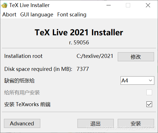Image resolution: width=158 pixels, height=133 pixels.
Task: Click the C:/texlive/2021 path text
Action: tap(95, 56)
